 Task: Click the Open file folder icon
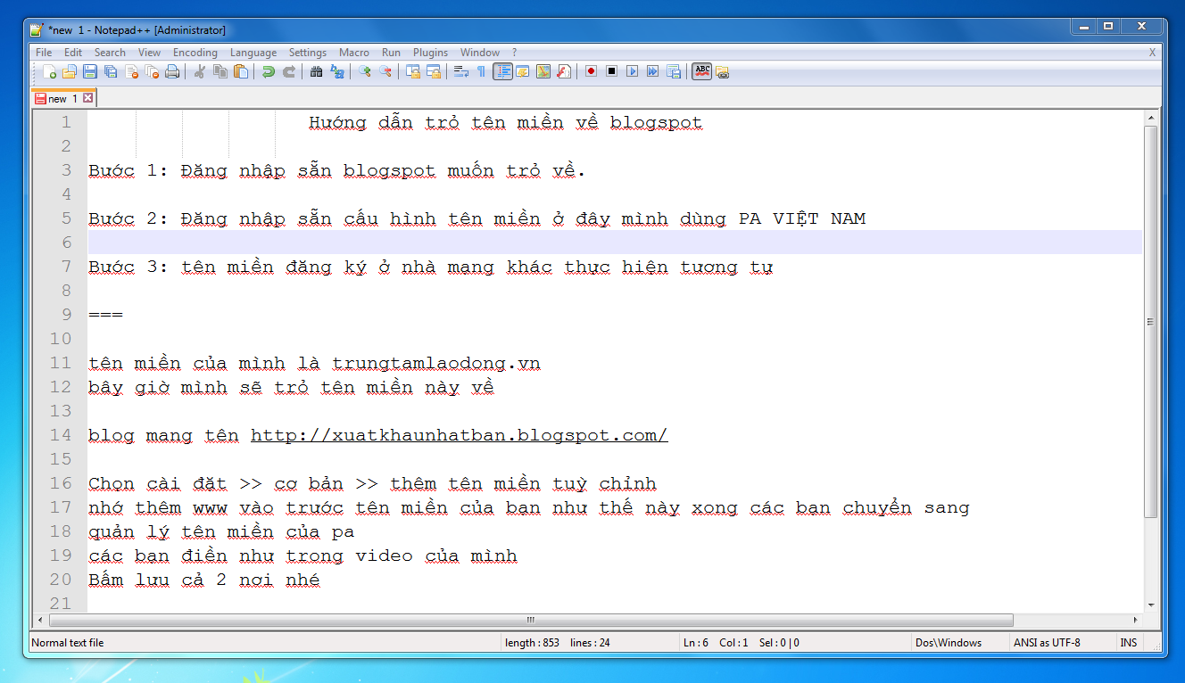click(69, 71)
